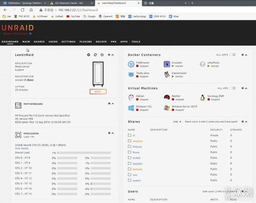Viewport: 256px width, 203px height.
Task: Open the Milroute share link
Action: click(137, 147)
